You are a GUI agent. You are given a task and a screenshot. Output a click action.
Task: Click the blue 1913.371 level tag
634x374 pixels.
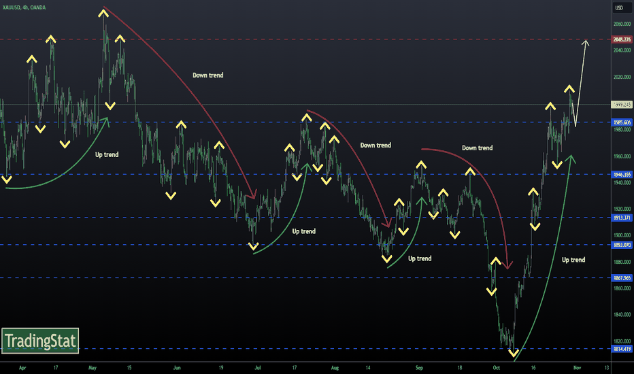622,218
